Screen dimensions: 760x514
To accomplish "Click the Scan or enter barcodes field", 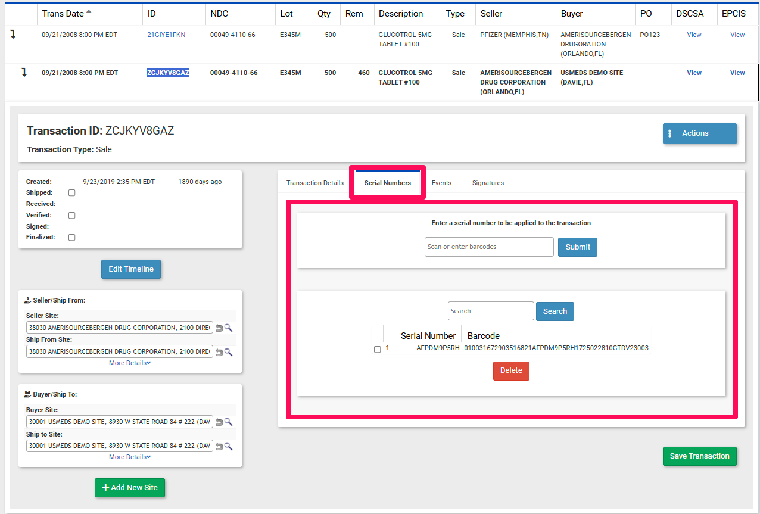I will coord(489,247).
